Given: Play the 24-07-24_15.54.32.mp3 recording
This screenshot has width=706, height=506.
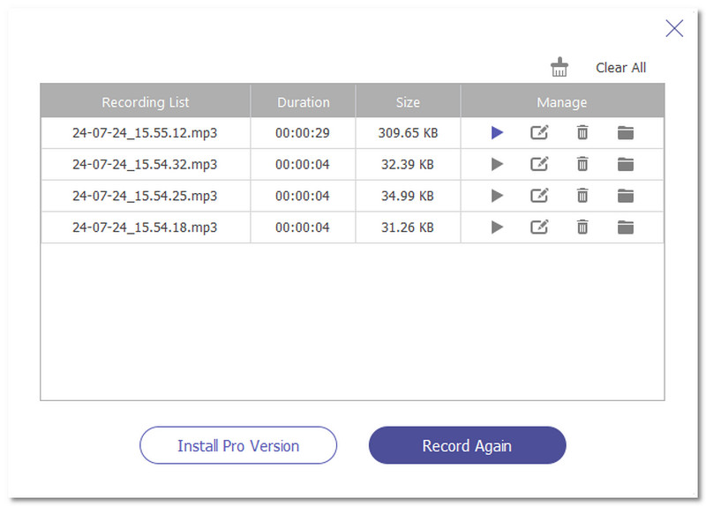Looking at the screenshot, I should (498, 164).
